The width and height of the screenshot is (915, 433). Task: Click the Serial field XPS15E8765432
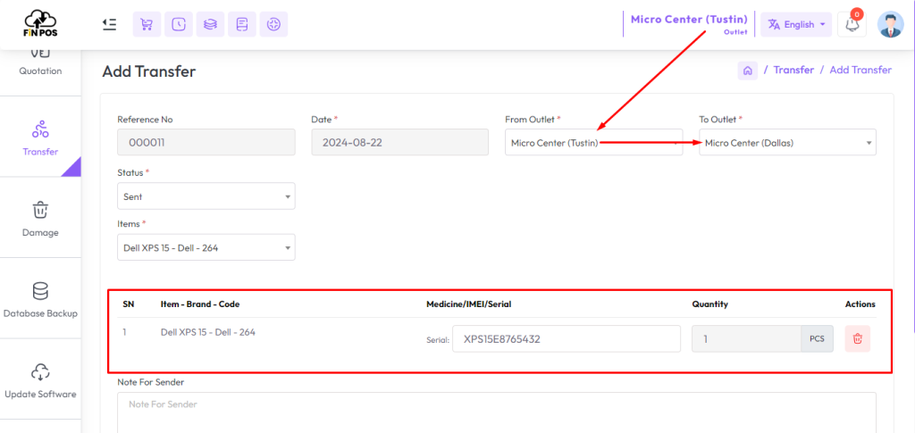pyautogui.click(x=567, y=338)
